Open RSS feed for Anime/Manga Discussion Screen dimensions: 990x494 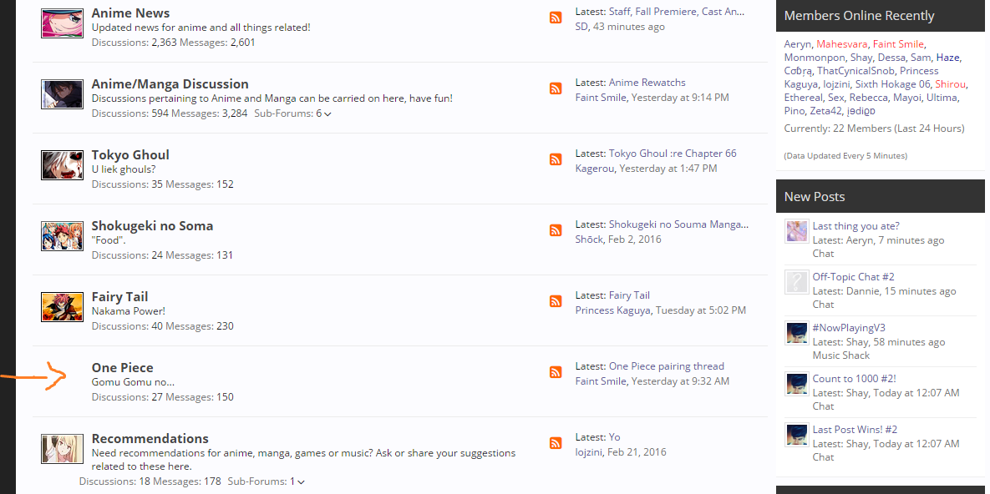pyautogui.click(x=556, y=88)
